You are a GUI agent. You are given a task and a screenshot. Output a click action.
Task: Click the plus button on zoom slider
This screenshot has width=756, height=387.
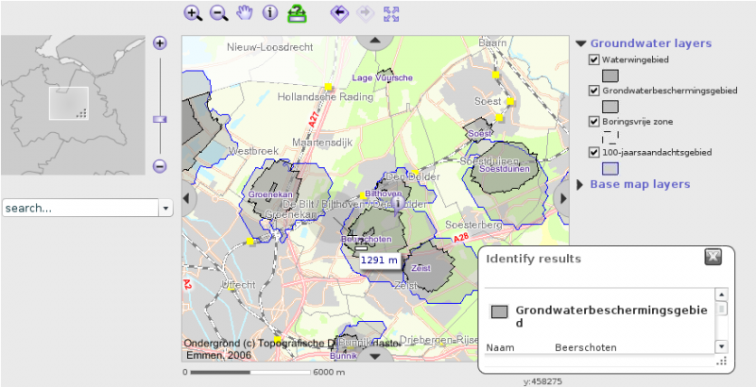160,43
